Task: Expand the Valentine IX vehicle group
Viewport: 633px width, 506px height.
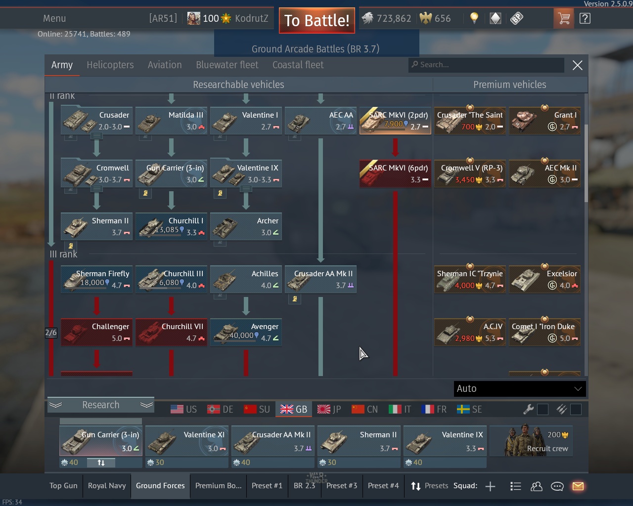Action: tap(246, 189)
